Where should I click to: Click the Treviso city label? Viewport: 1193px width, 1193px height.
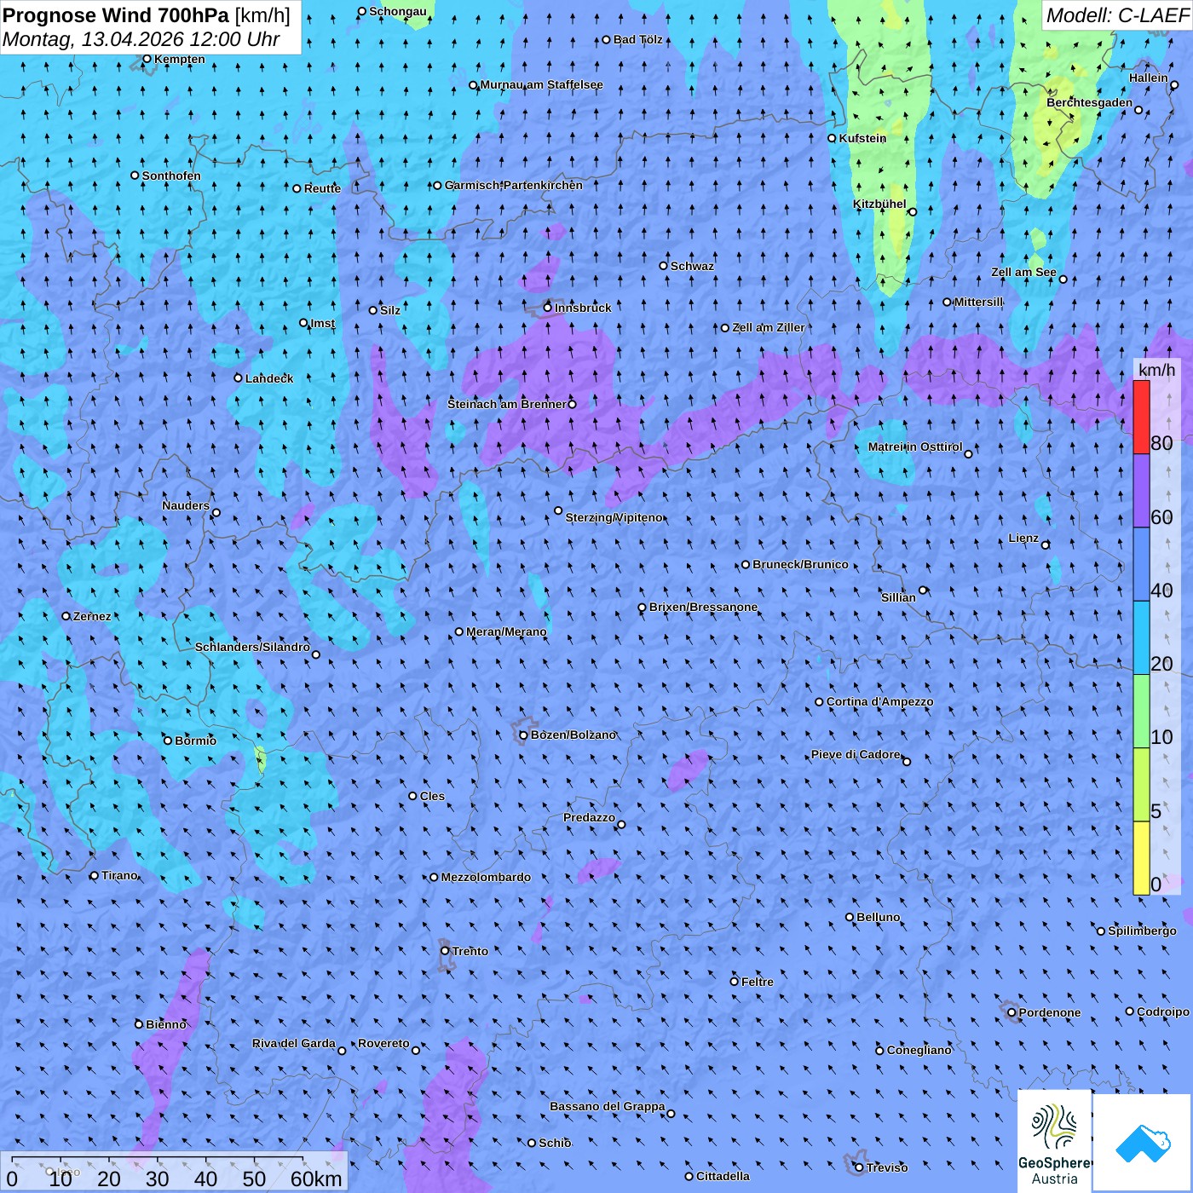(x=887, y=1167)
